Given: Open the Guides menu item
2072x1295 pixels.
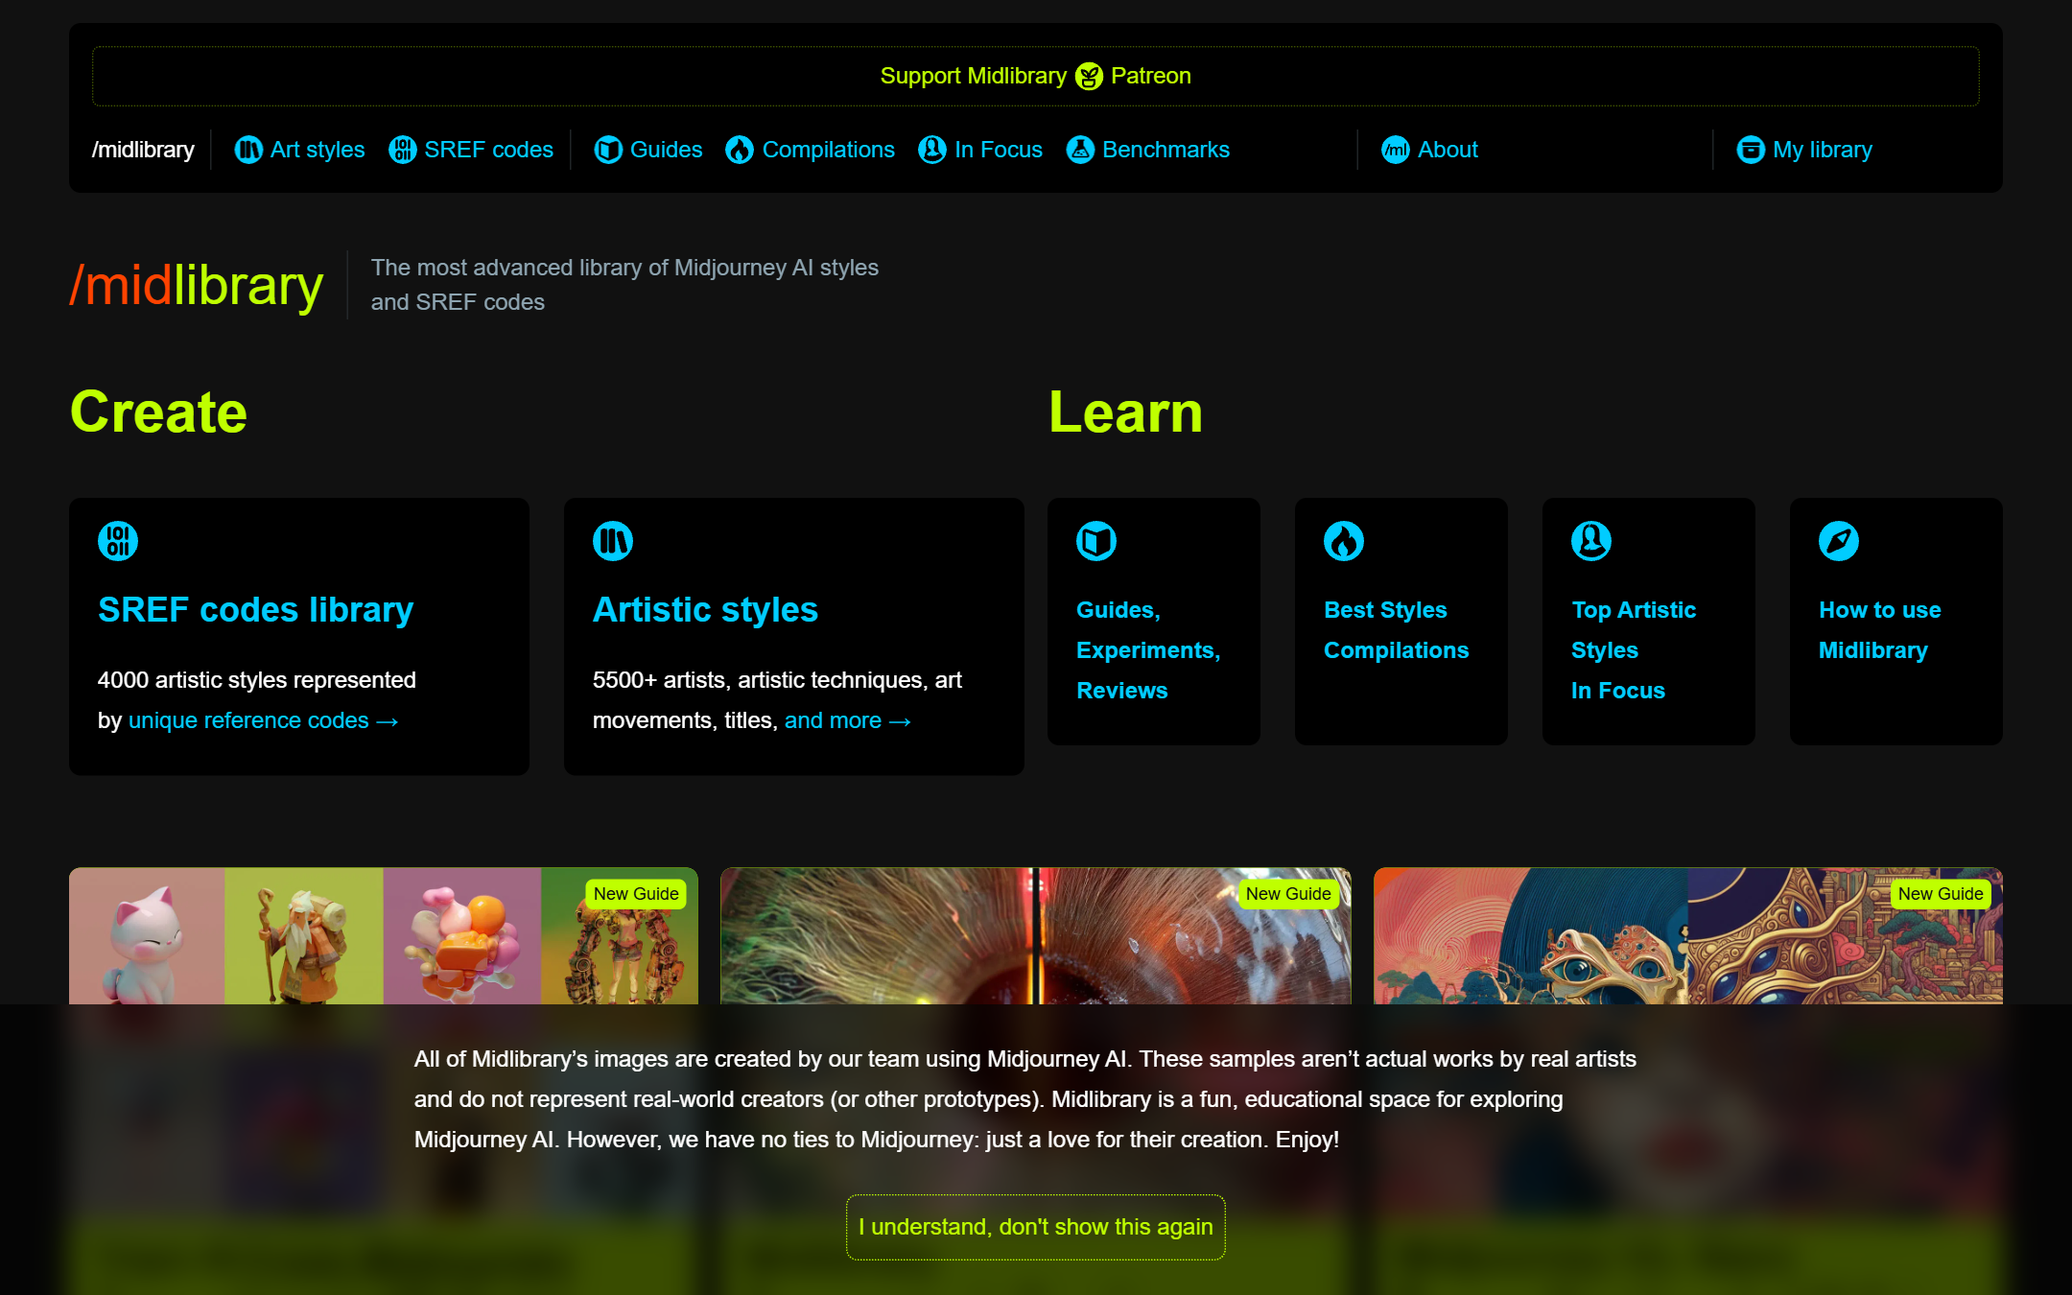Looking at the screenshot, I should click(648, 150).
